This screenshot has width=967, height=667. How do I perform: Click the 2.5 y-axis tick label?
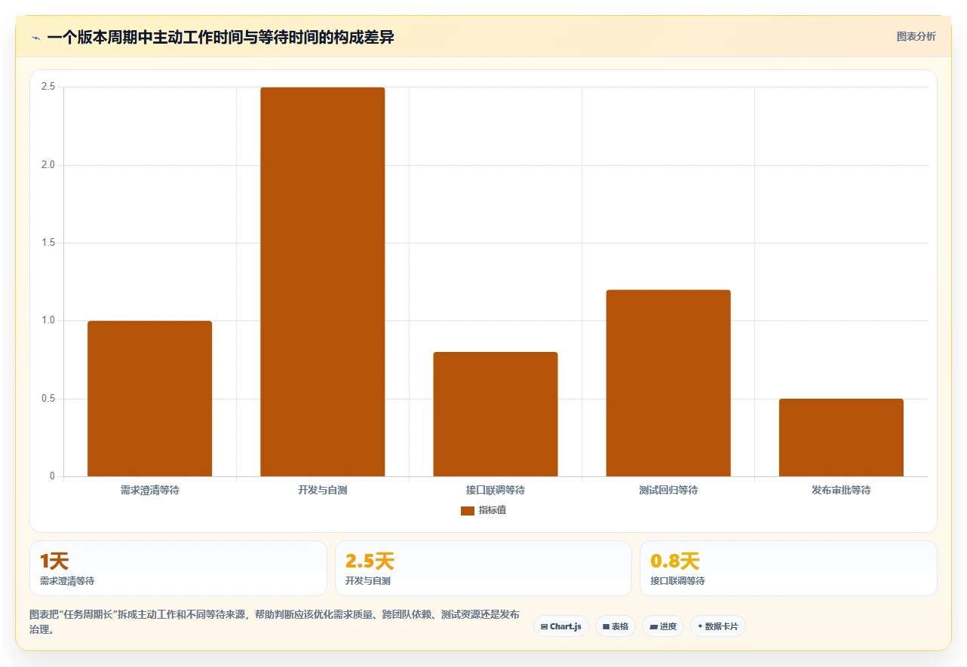pos(48,87)
